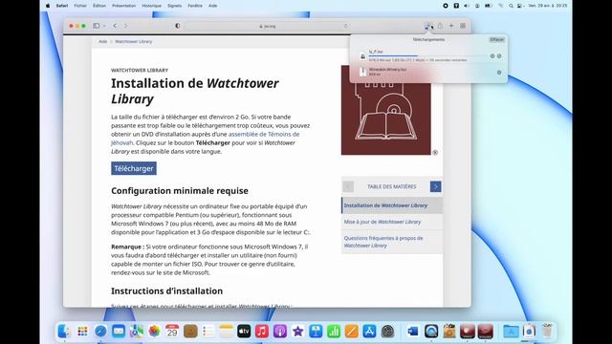612x344 pixels.
Task: Click the second download's file icon
Action: tap(363, 72)
